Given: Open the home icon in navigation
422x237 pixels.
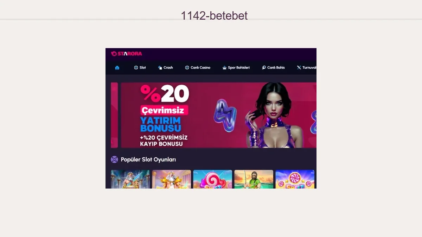Looking at the screenshot, I should tap(117, 67).
